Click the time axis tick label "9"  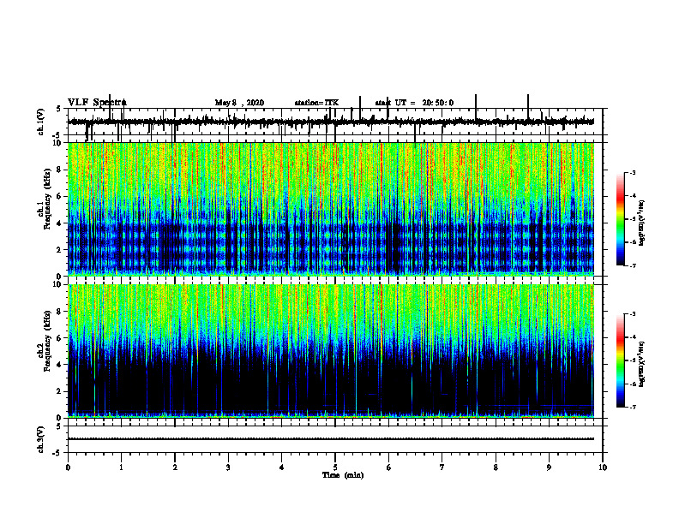click(x=549, y=467)
